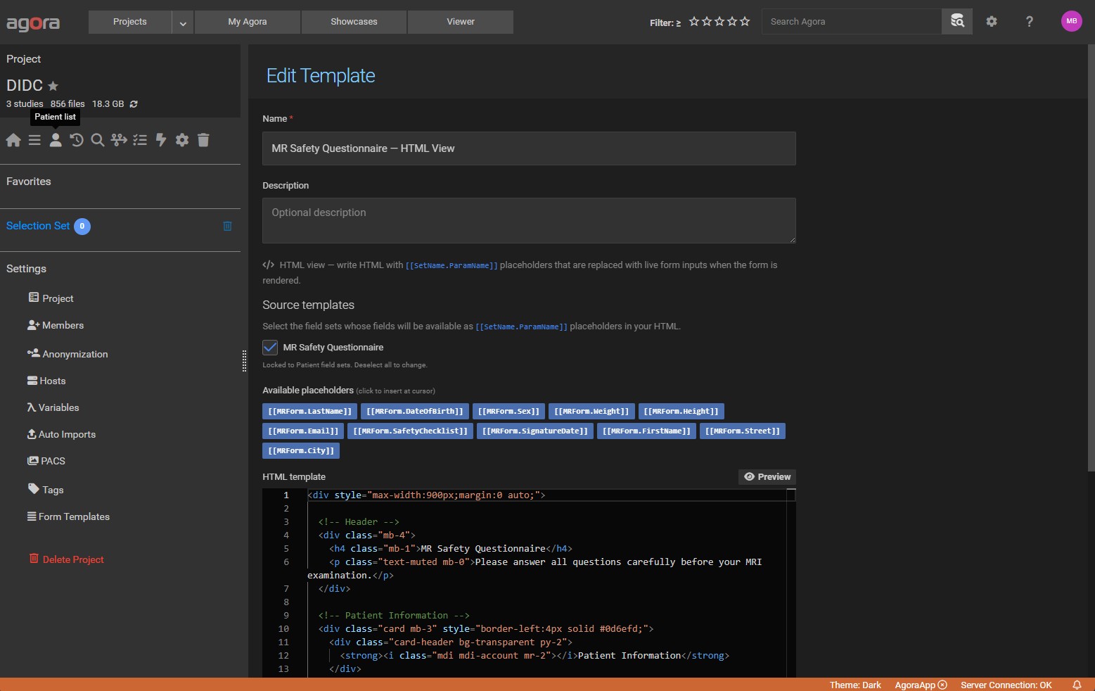Clear the Selection Set with blue trash icon
Screen dimensions: 1095x691
pyautogui.click(x=227, y=226)
